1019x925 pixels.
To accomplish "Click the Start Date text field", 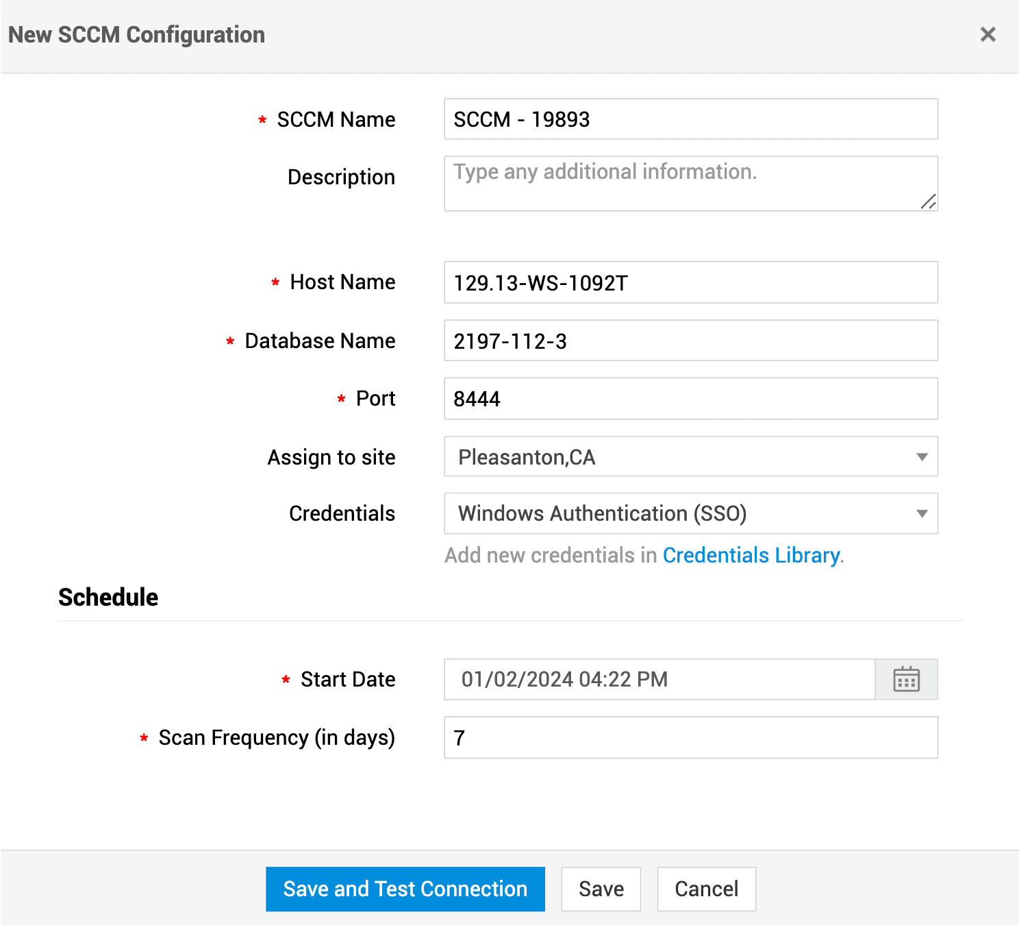I will [x=659, y=679].
